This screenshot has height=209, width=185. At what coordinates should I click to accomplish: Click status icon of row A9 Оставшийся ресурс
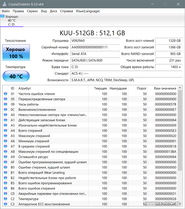[6, 157]
